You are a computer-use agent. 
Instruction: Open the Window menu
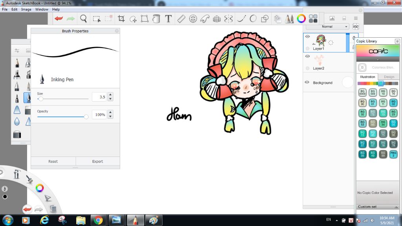42,9
